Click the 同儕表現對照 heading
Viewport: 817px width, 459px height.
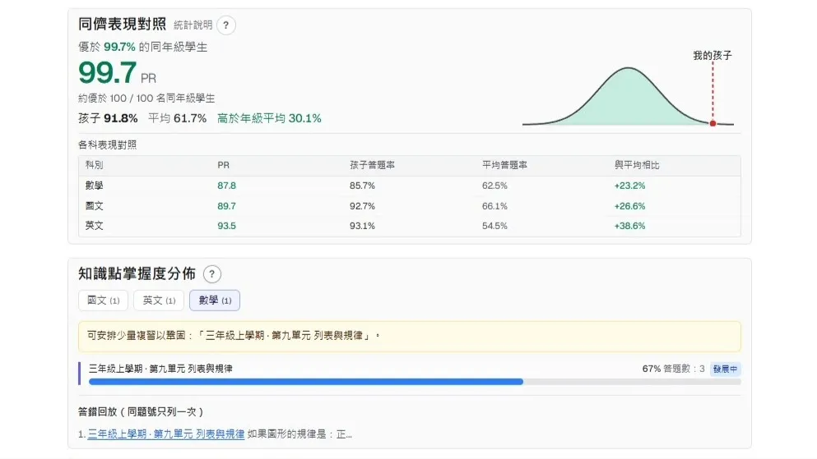[123, 24]
